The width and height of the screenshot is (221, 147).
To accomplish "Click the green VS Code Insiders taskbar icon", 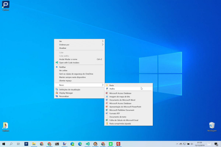I will [x=87, y=144].
